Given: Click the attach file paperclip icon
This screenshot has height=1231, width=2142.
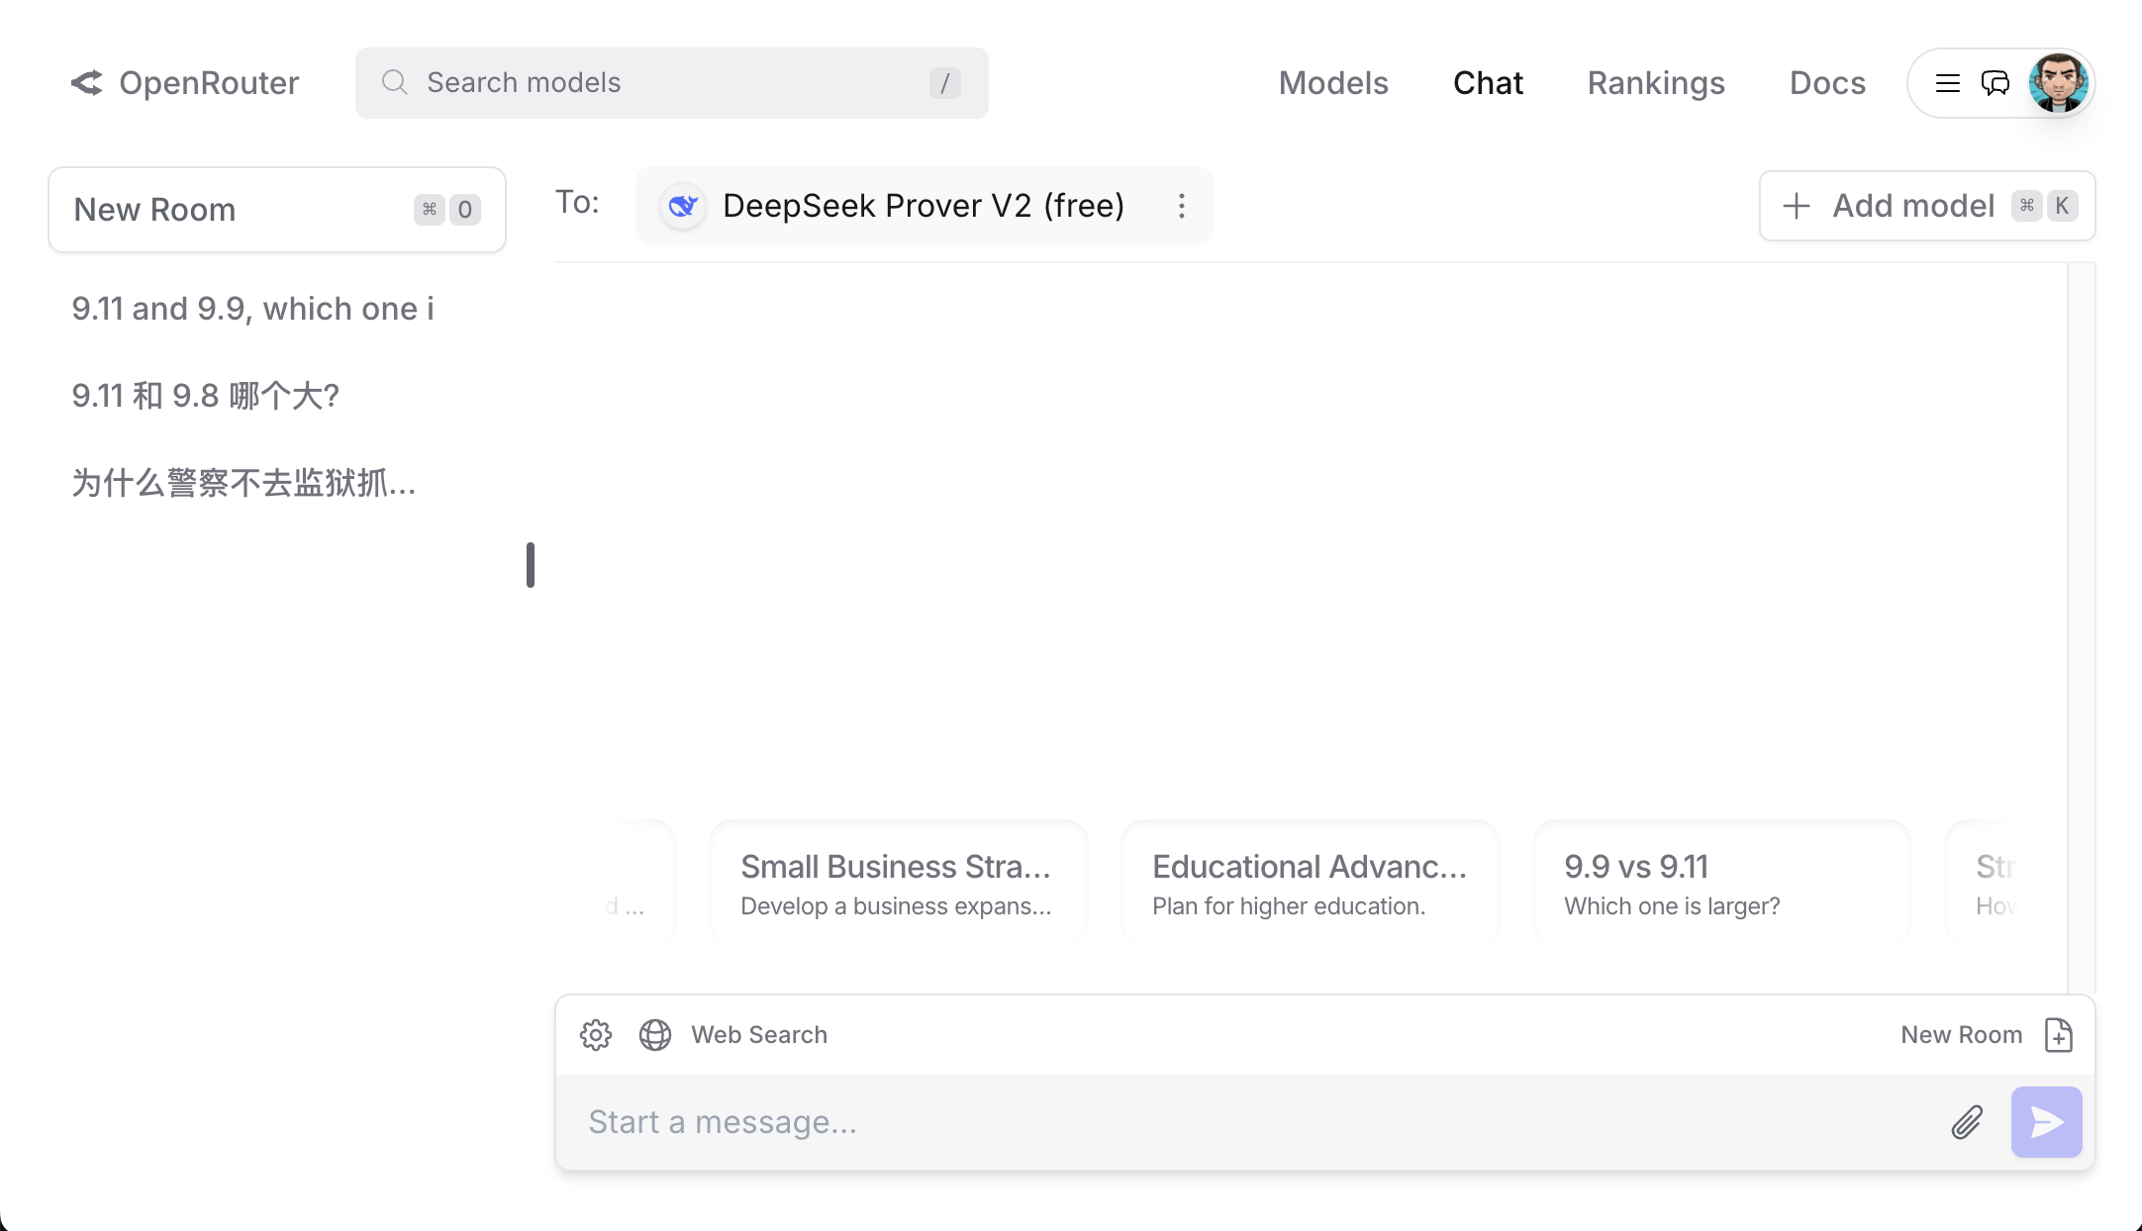Looking at the screenshot, I should (x=1967, y=1122).
